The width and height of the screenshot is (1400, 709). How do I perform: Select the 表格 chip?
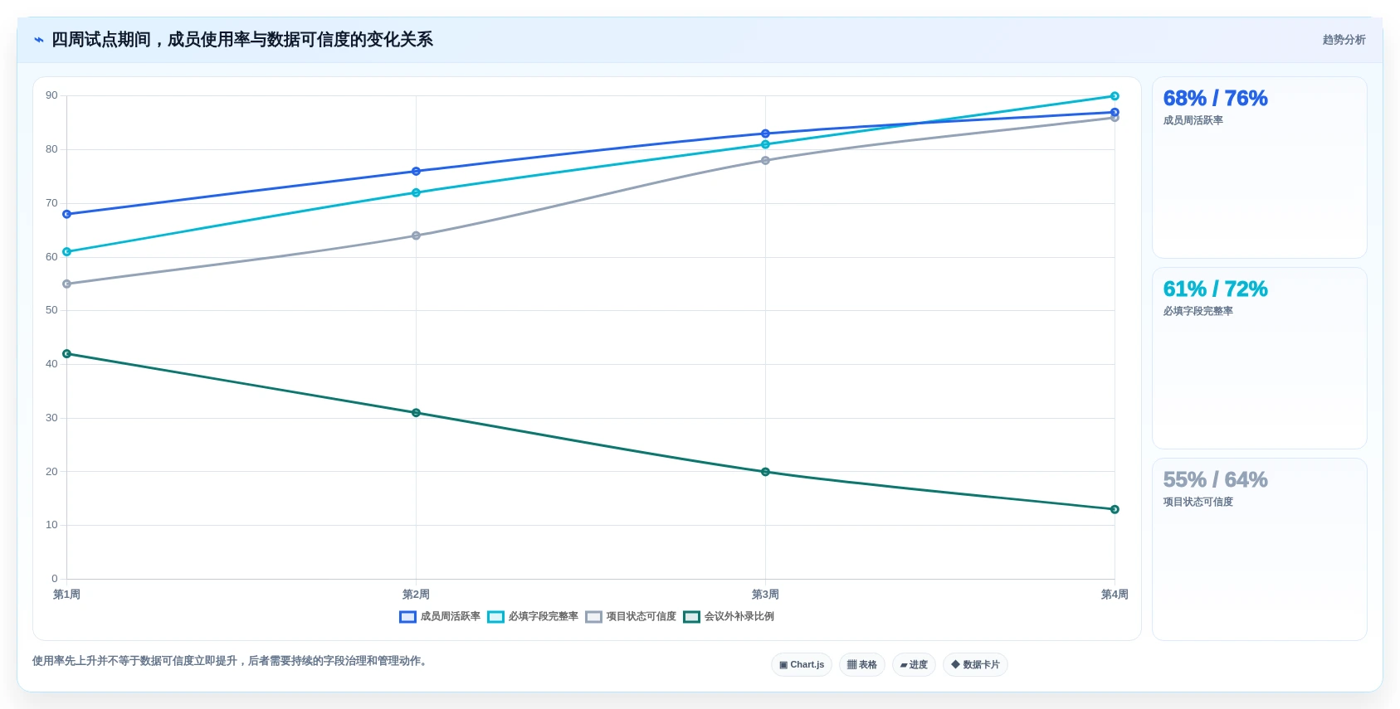(x=862, y=665)
